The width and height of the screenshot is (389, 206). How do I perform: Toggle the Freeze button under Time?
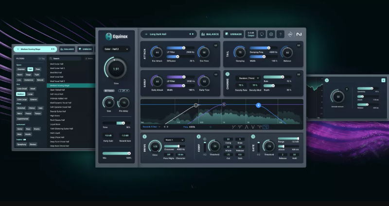click(109, 91)
